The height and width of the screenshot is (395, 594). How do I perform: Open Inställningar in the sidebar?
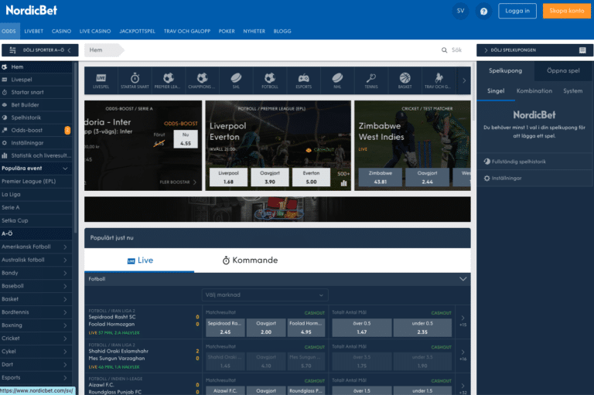pyautogui.click(x=36, y=143)
